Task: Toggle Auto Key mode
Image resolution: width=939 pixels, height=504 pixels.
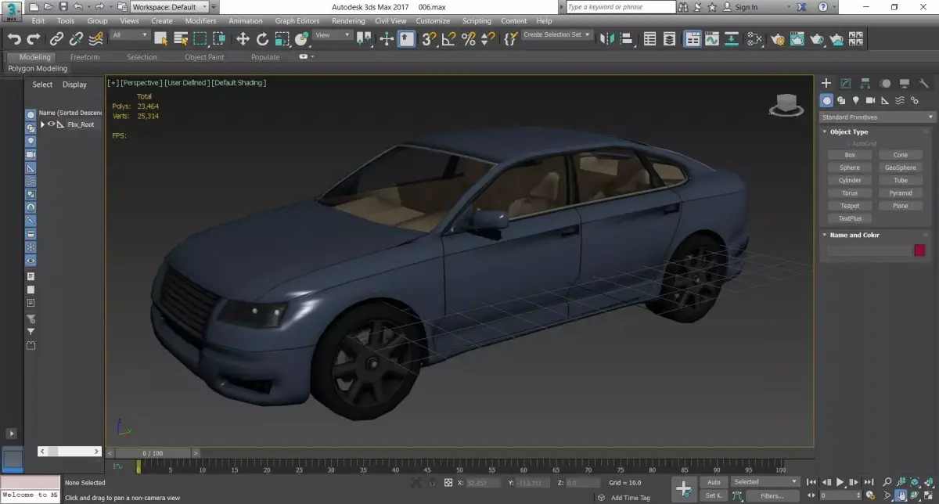Action: (x=714, y=482)
